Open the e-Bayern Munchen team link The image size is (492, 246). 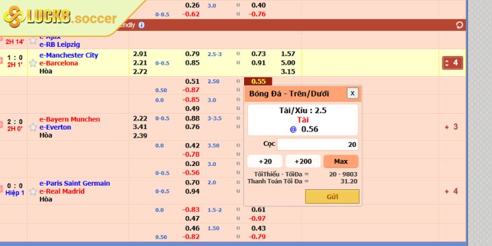point(69,119)
